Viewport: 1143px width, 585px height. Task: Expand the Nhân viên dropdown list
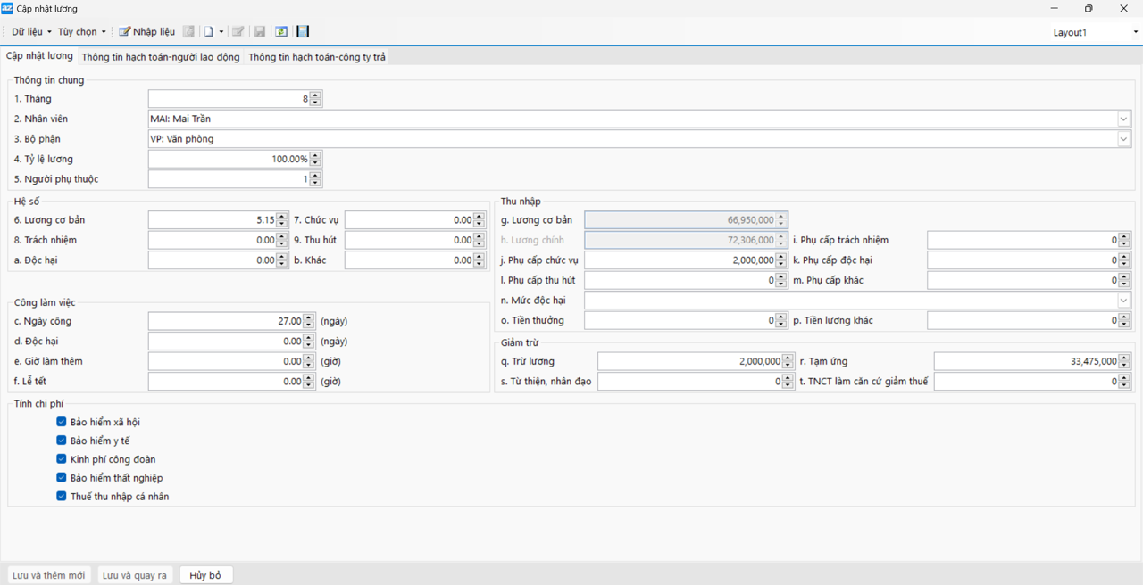(1123, 119)
